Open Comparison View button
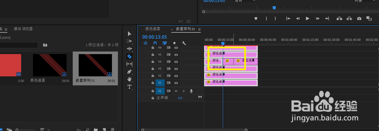Image resolution: width=379 pixels, height=131 pixels. point(369,18)
